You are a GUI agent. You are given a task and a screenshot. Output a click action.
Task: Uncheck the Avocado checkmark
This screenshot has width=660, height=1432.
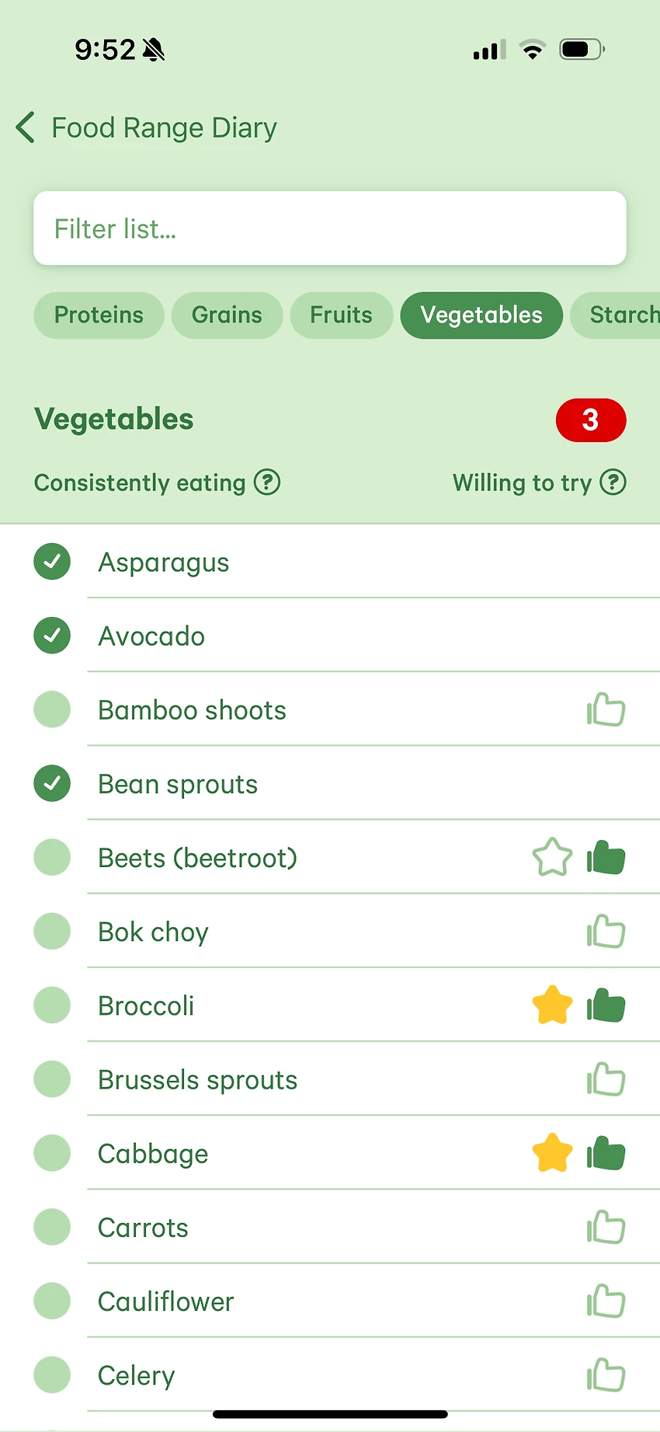[x=52, y=636]
